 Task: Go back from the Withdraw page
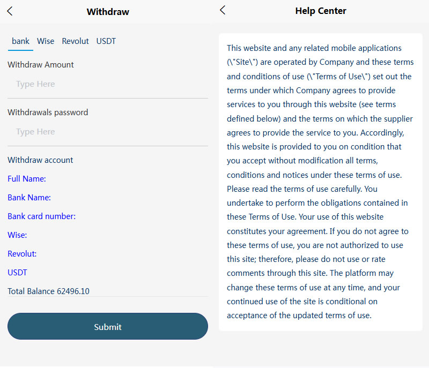pyautogui.click(x=10, y=11)
